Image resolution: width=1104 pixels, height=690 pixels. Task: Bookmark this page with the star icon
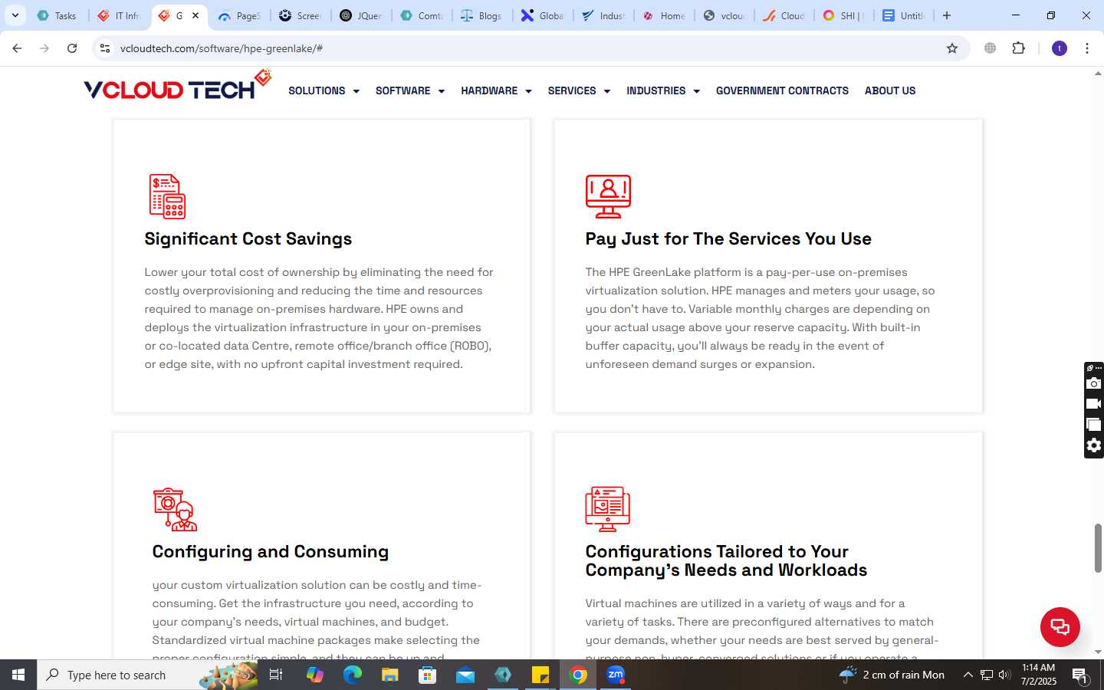[952, 48]
